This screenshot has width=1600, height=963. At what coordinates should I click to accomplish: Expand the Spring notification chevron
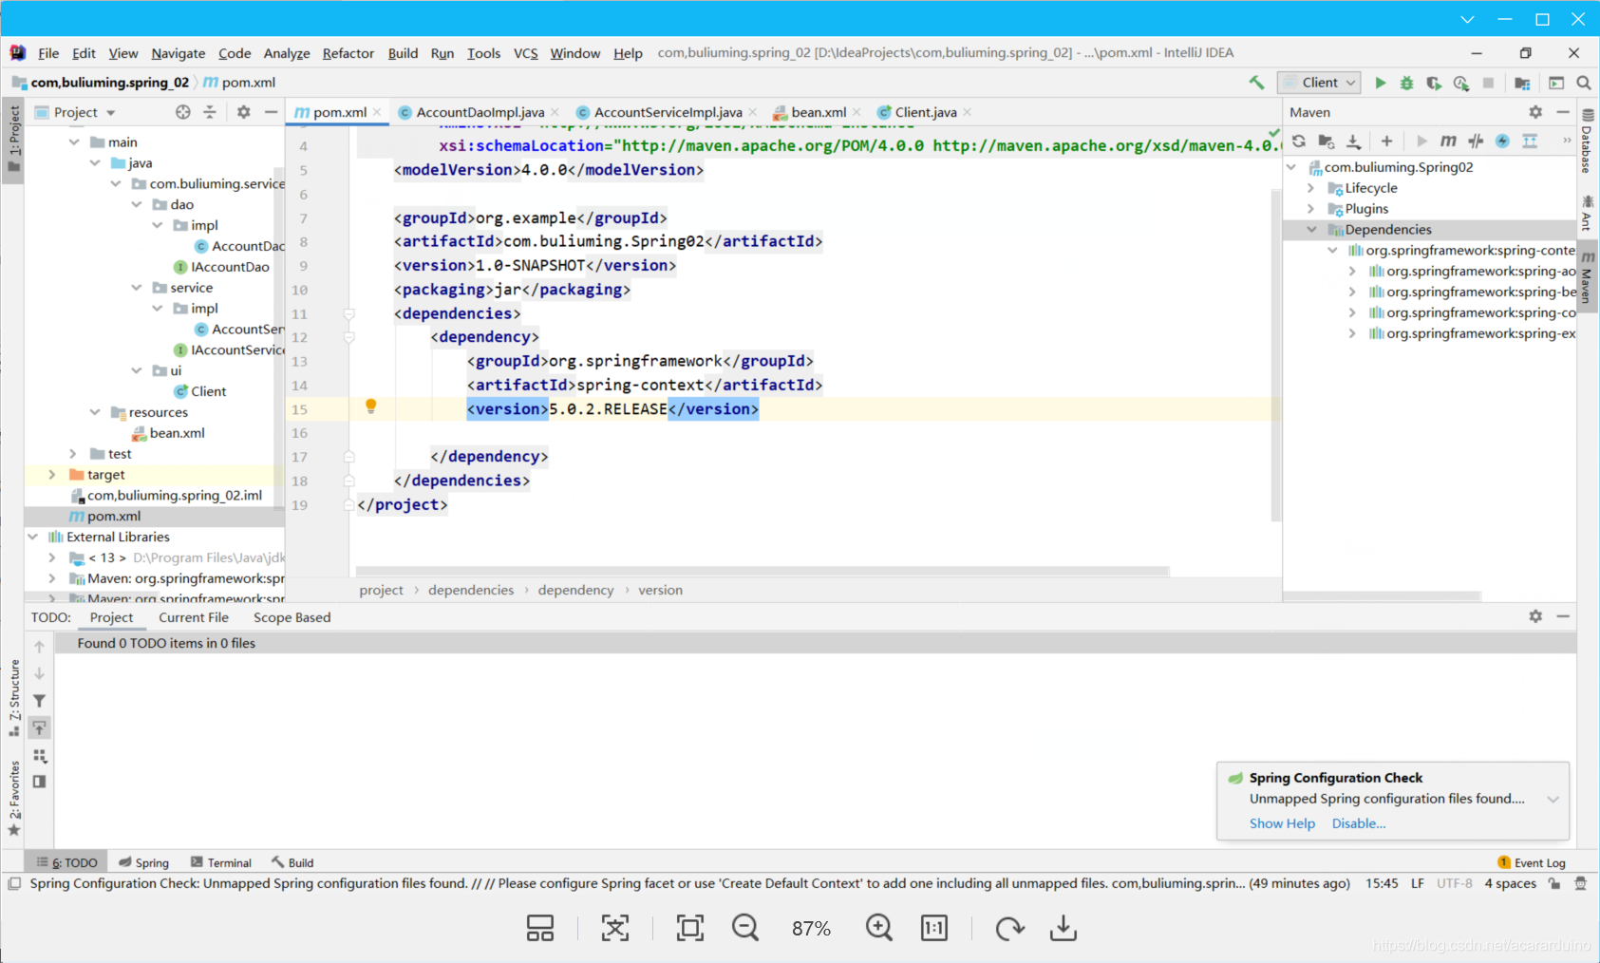pyautogui.click(x=1553, y=800)
